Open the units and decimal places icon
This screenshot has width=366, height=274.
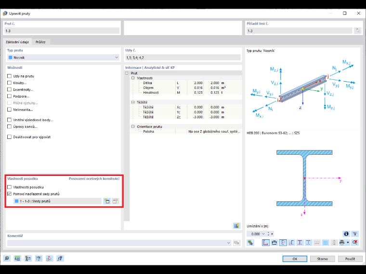[17, 259]
